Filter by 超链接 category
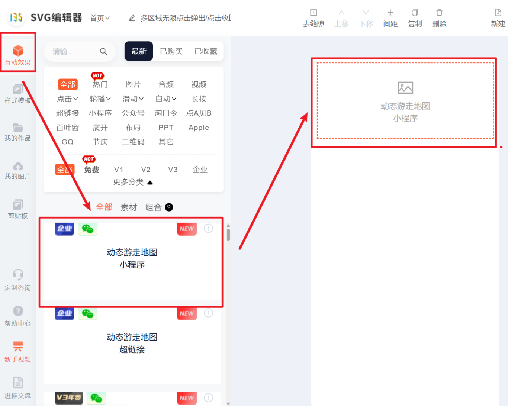 pyautogui.click(x=67, y=113)
